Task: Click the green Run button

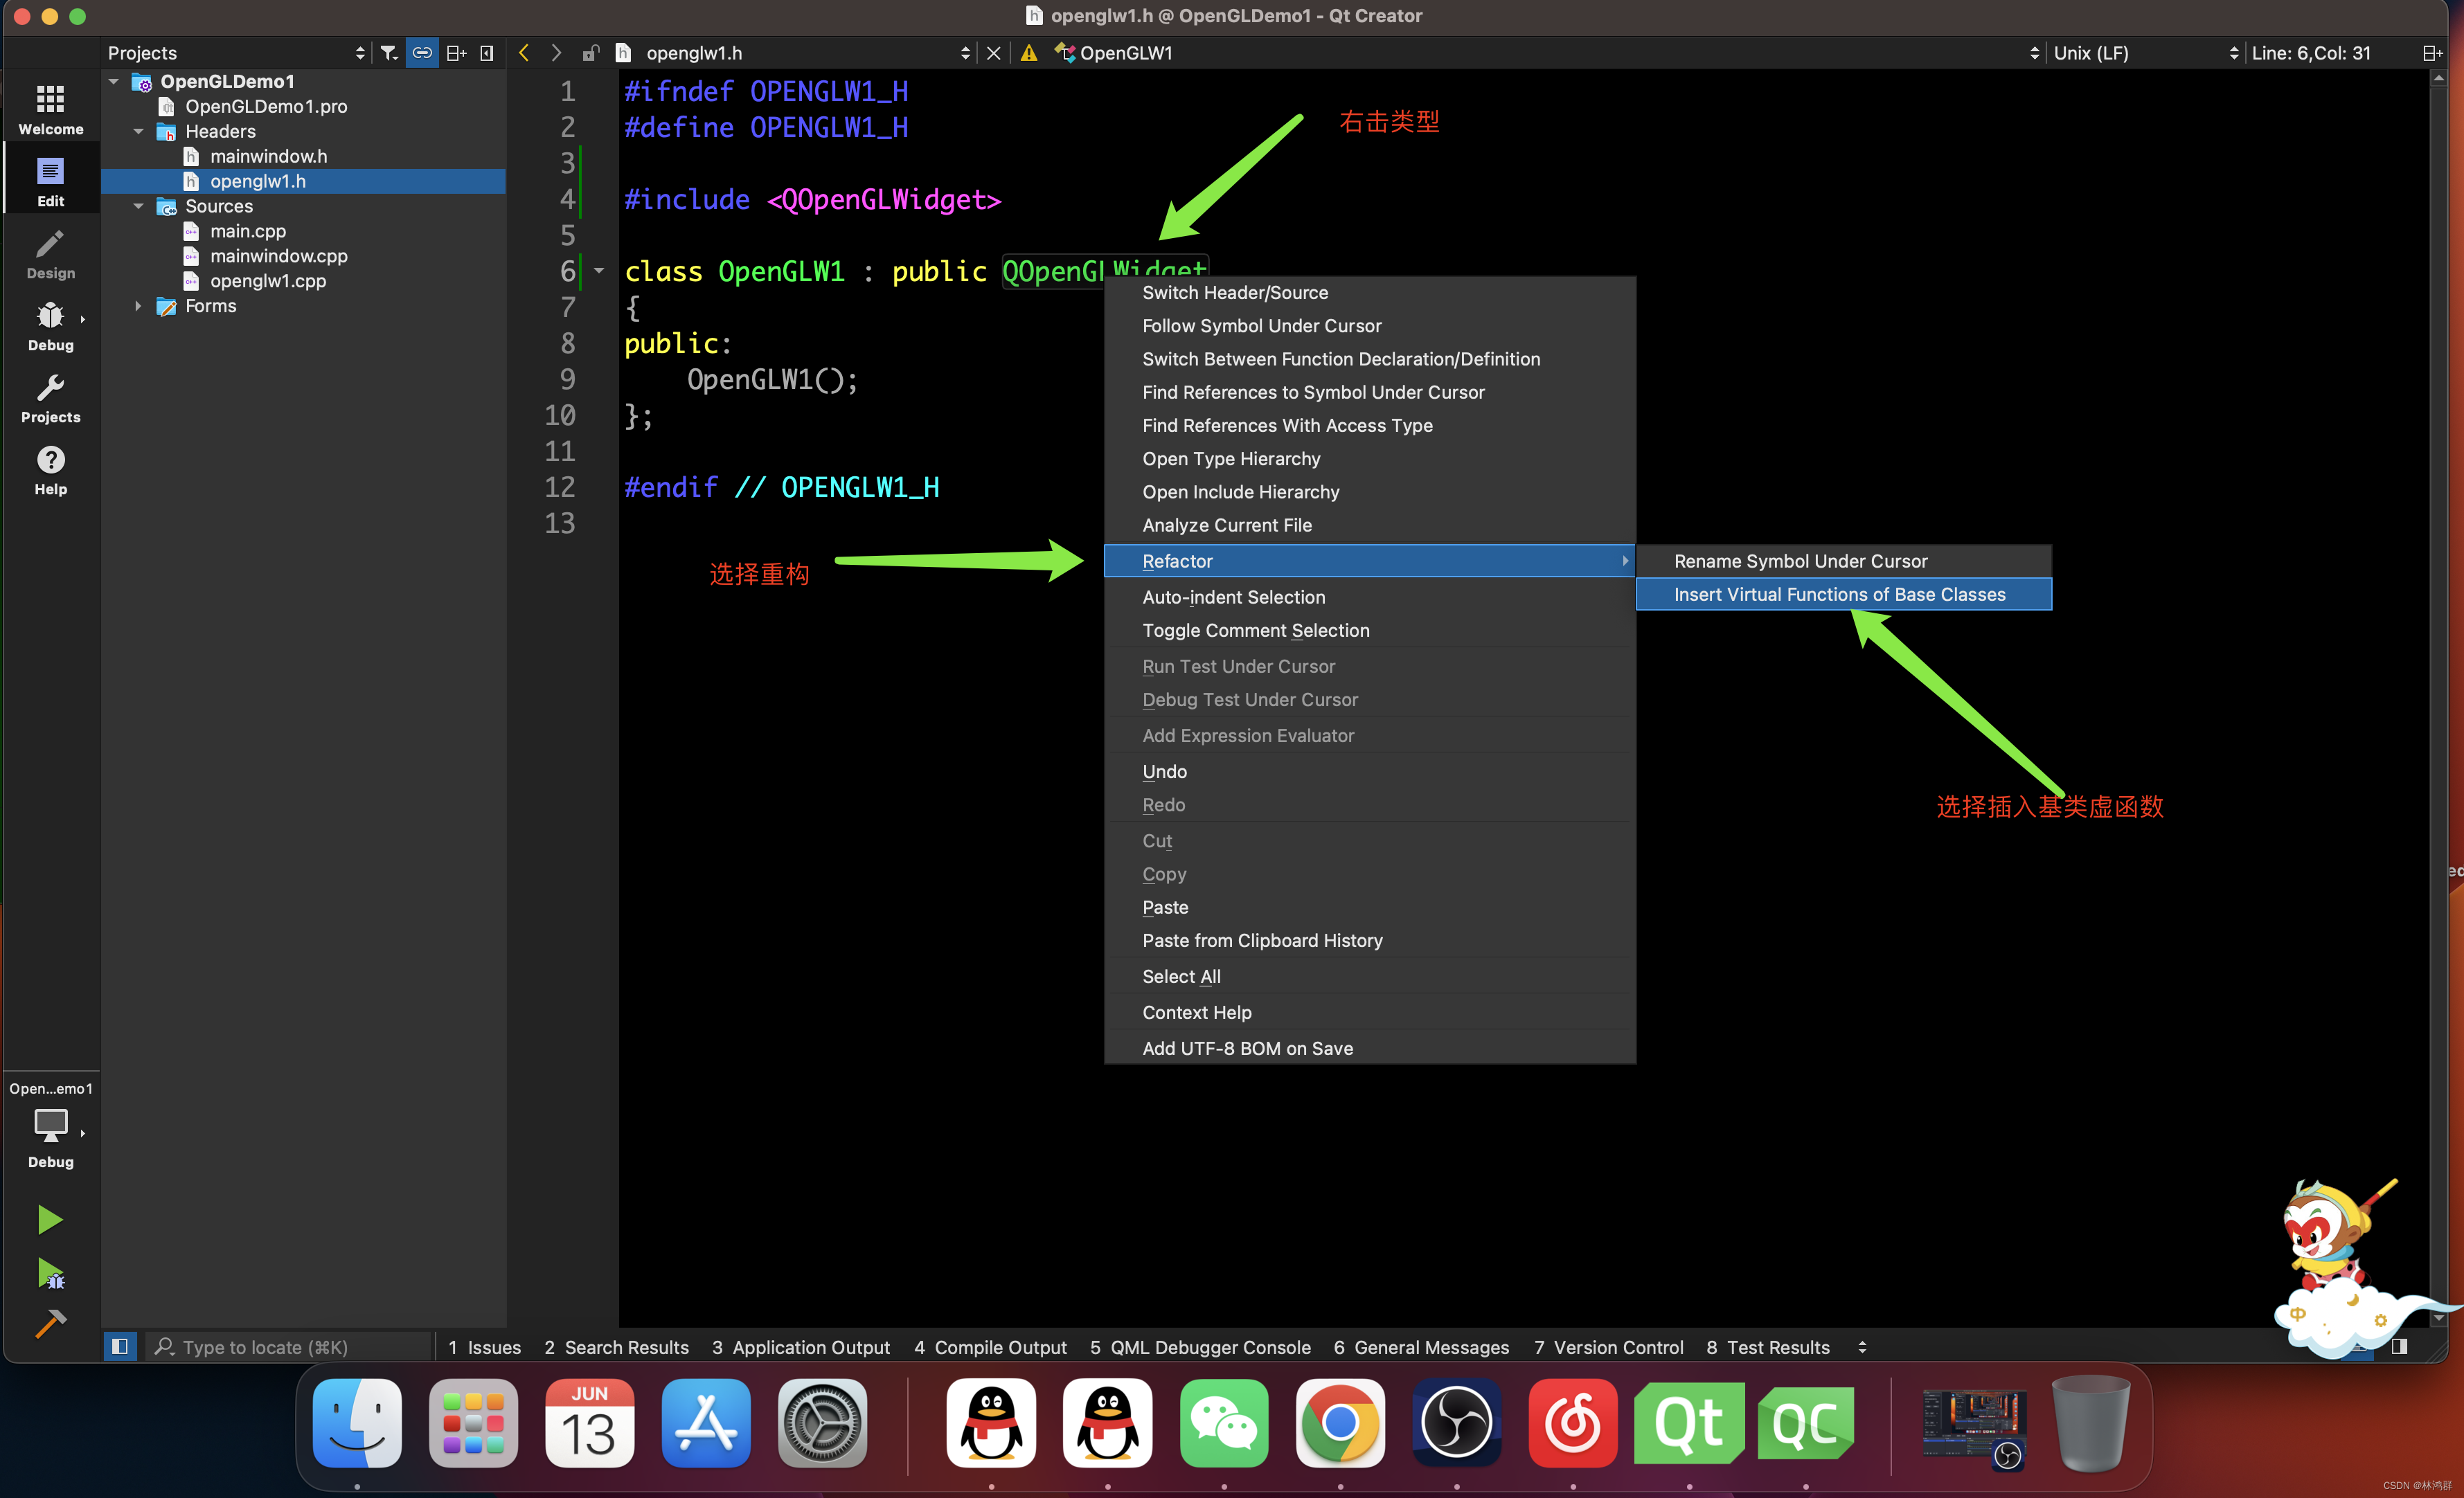Action: (49, 1219)
